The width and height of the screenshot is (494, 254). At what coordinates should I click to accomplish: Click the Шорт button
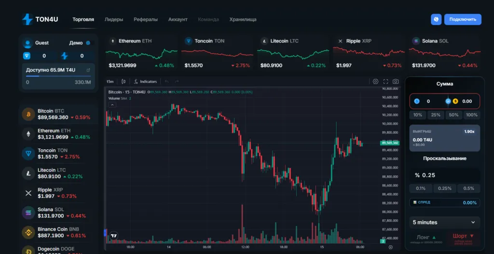tap(463, 239)
